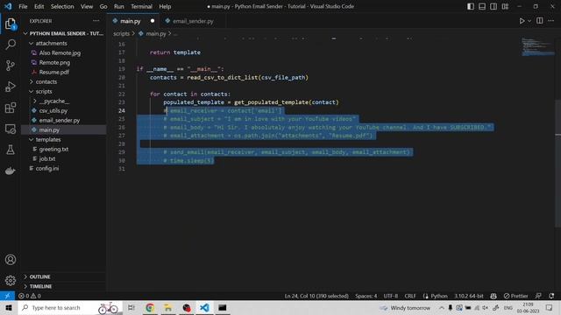
Task: Collapse the PYTHON EMAIL SENDER project root
Action: 63,33
